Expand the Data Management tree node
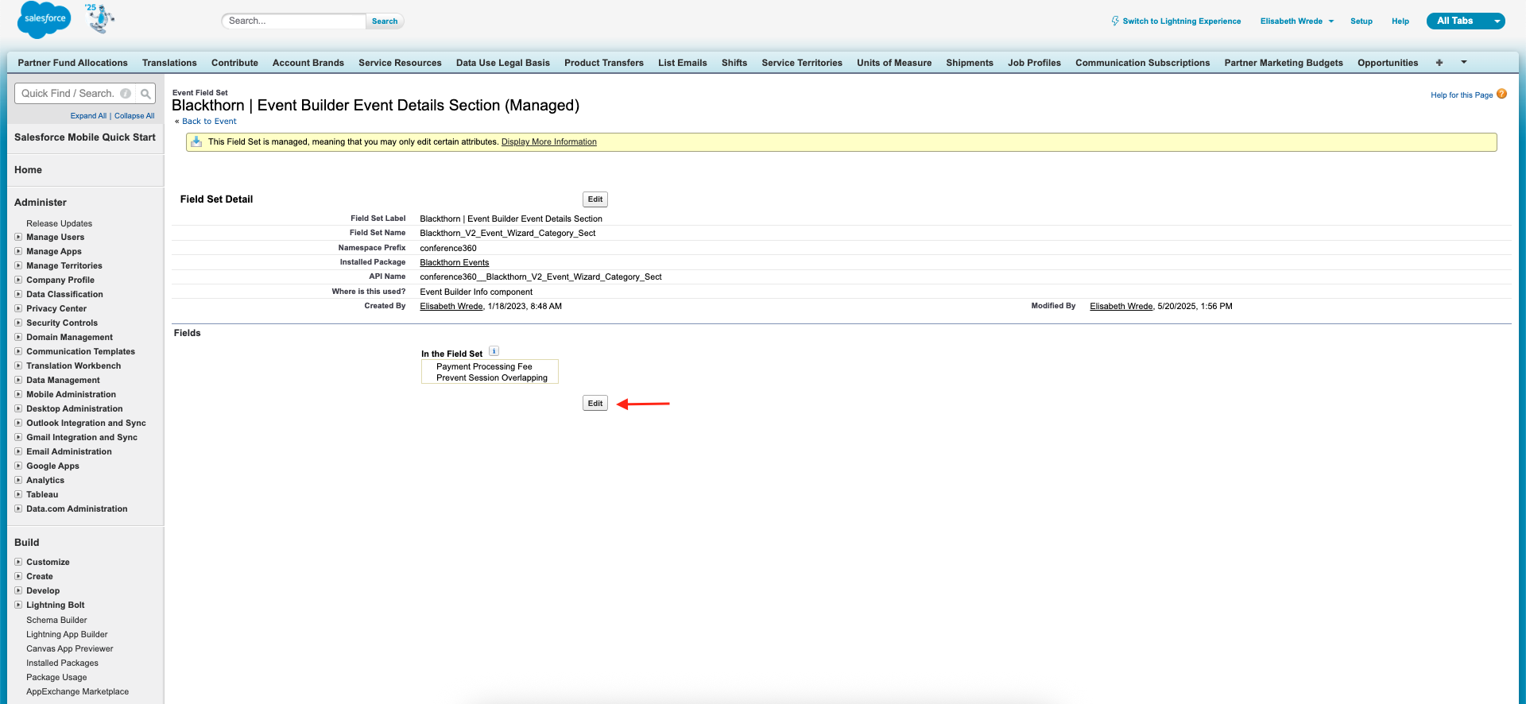 [x=18, y=380]
